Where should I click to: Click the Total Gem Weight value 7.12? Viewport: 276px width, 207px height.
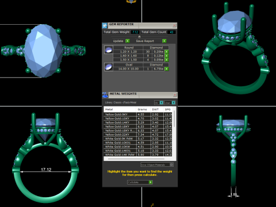coord(135,32)
